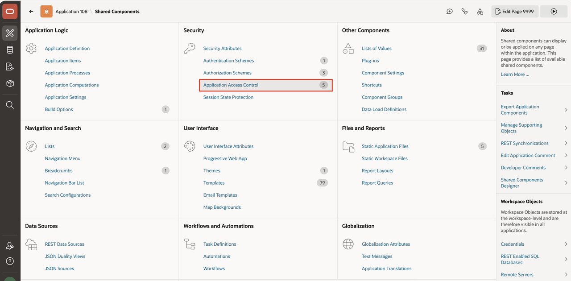This screenshot has width=571, height=281.
Task: Expand Export Application Components task chevron
Action: (x=566, y=110)
